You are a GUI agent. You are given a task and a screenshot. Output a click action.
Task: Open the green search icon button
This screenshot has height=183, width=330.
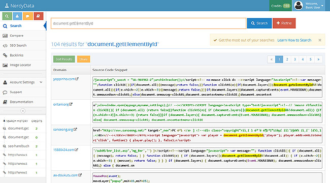tap(7, 16)
